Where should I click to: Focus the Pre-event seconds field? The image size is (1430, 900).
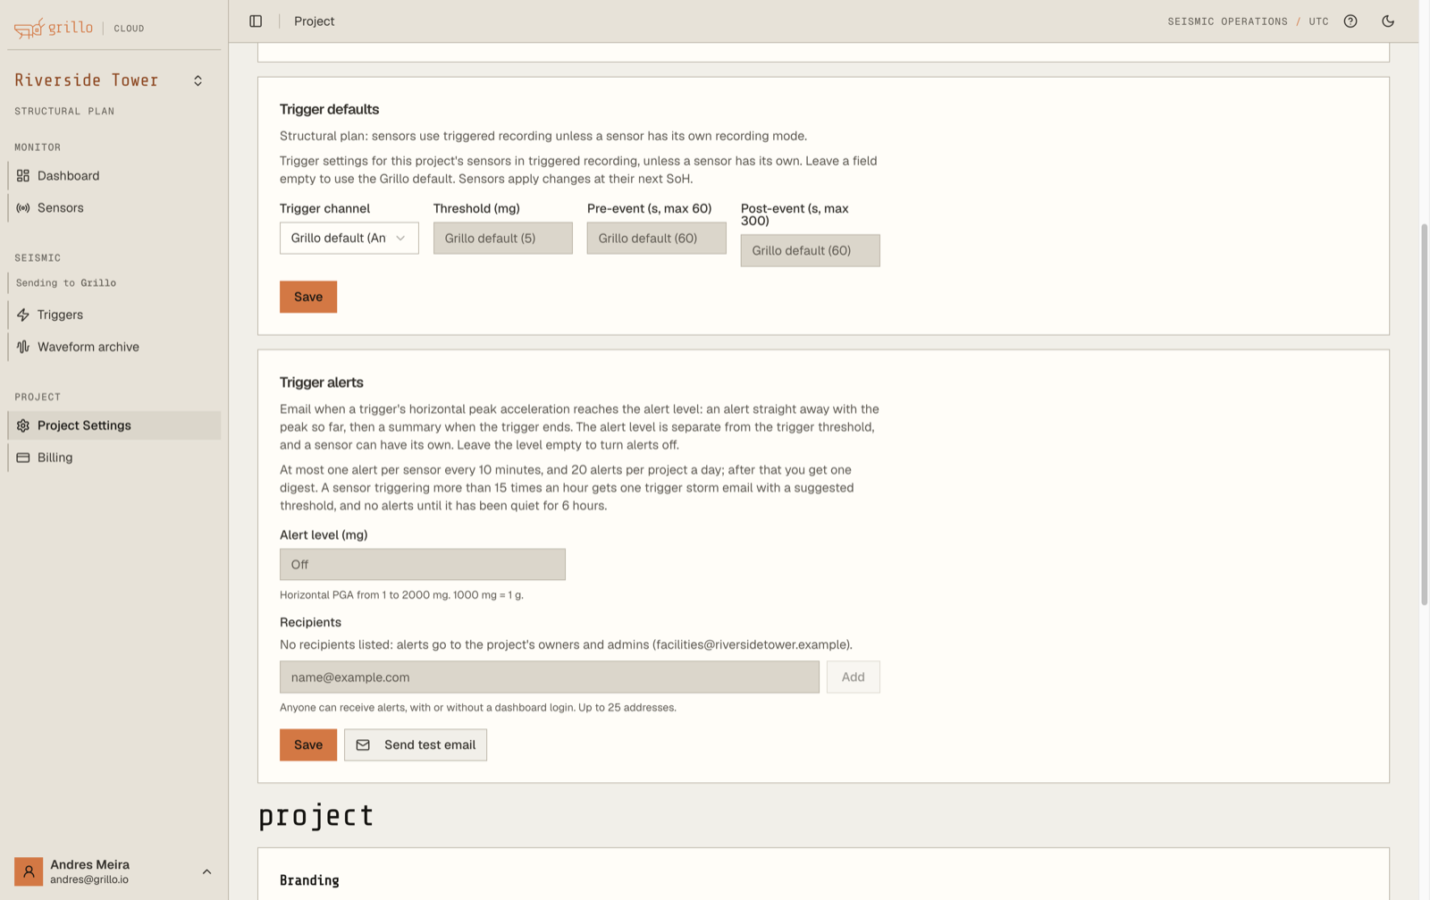[656, 238]
